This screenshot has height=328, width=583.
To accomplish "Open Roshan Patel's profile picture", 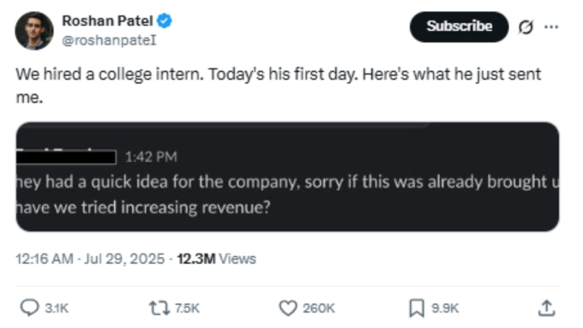I will pos(34,31).
